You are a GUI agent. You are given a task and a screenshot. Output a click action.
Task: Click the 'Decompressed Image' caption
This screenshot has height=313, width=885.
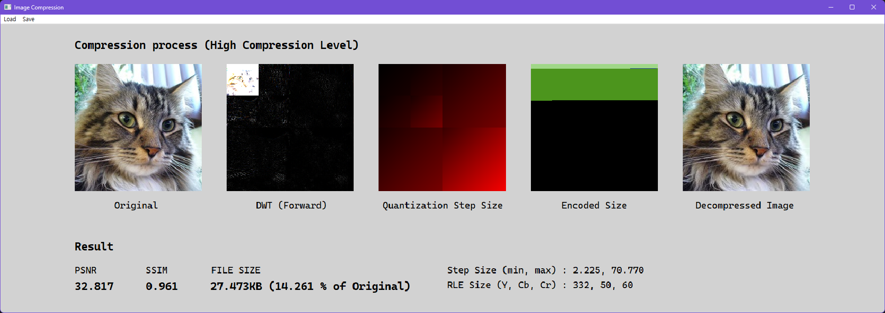tap(744, 205)
